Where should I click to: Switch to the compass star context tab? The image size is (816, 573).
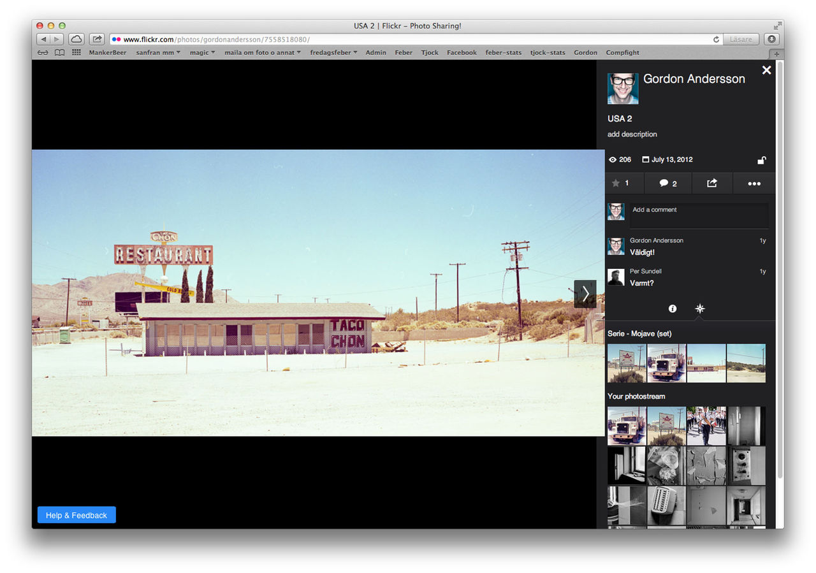pos(699,308)
